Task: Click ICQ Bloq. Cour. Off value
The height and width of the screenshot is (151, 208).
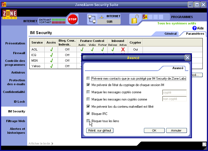Action: pyautogui.click(x=67, y=55)
